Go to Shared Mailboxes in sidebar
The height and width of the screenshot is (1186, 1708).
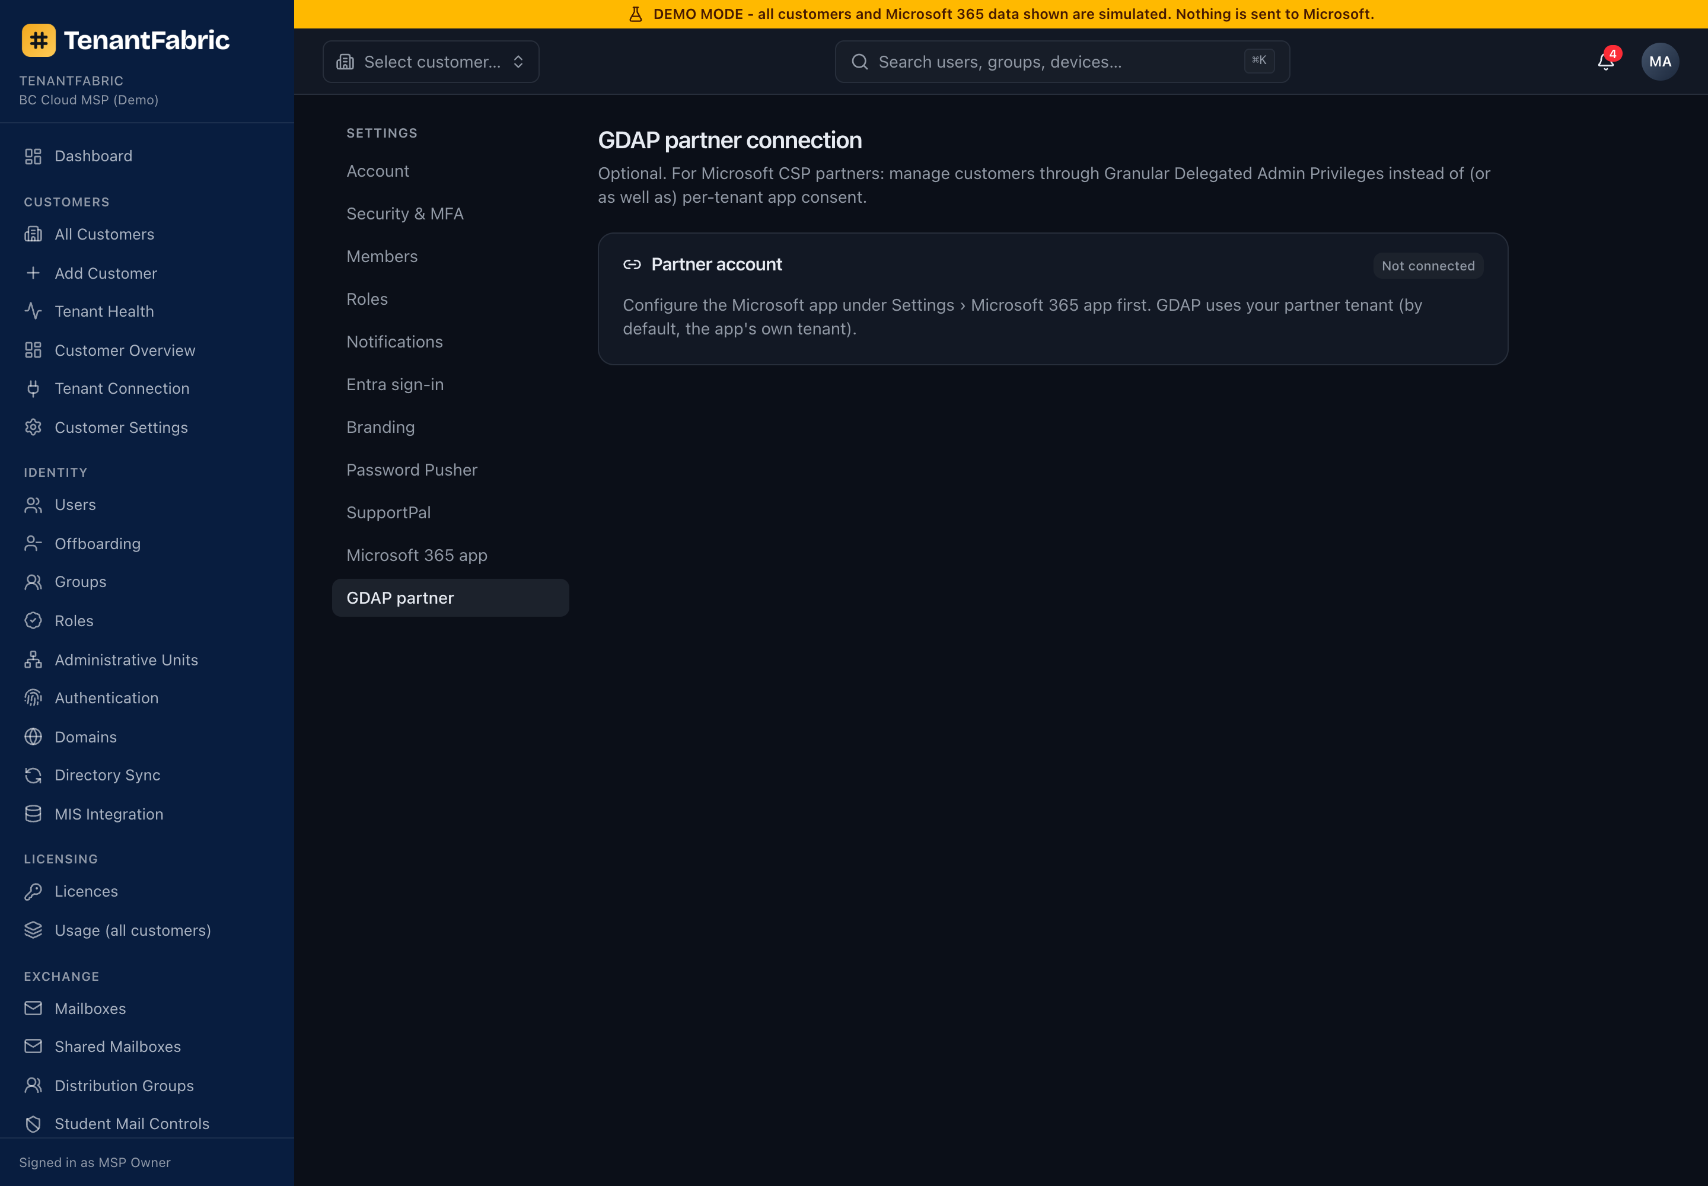coord(147,1046)
